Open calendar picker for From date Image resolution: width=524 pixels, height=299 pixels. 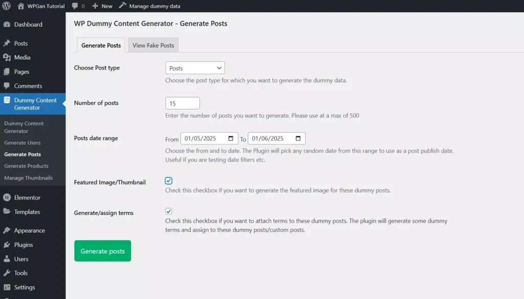(231, 138)
